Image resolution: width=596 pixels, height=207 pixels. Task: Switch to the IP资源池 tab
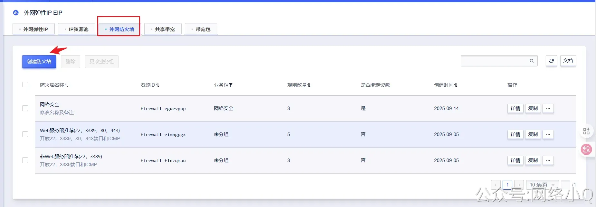[77, 29]
